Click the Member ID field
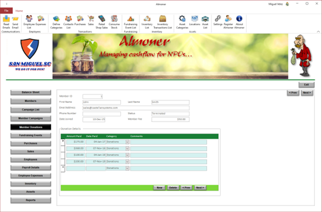 [x=93, y=96]
